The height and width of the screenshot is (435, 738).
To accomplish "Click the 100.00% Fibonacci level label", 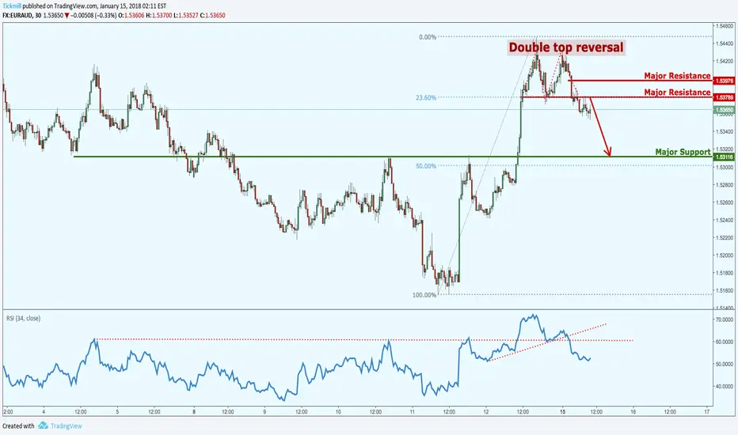I will click(x=424, y=295).
